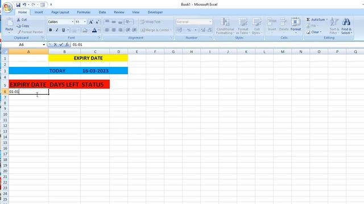Open Conditional Formatting menu
The width and height of the screenshot is (364, 204).
click(x=225, y=26)
